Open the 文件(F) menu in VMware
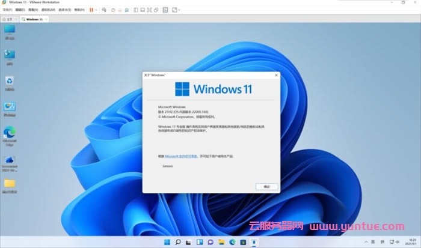This screenshot has width=421, height=248. 7,10
